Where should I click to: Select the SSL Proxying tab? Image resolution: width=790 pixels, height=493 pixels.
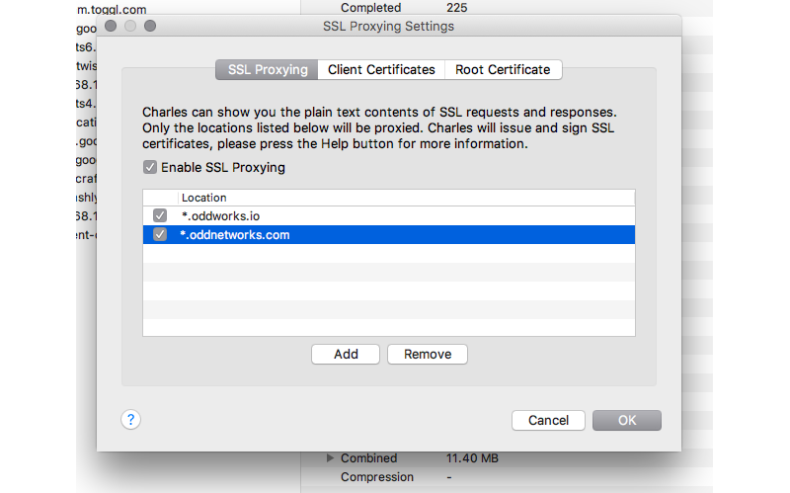[267, 69]
